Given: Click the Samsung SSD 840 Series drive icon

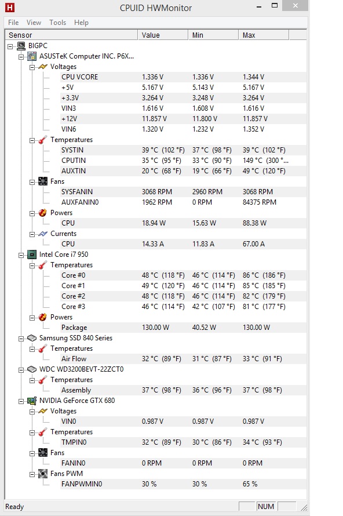Looking at the screenshot, I should pos(32,338).
